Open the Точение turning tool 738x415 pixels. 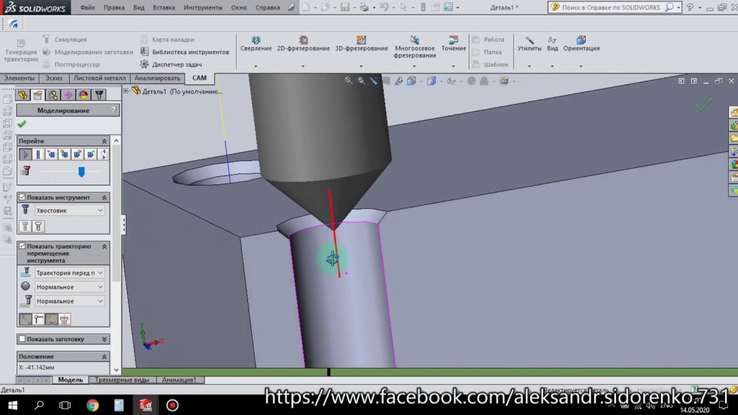click(454, 44)
